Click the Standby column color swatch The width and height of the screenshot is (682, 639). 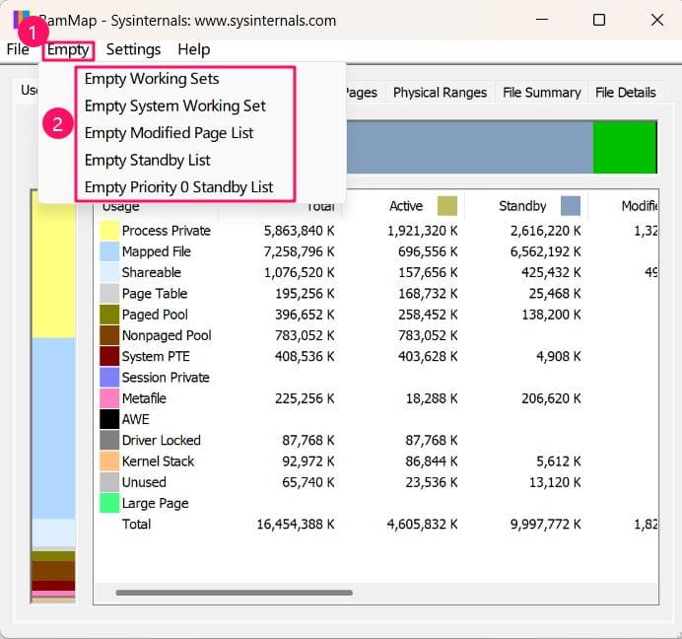(571, 206)
